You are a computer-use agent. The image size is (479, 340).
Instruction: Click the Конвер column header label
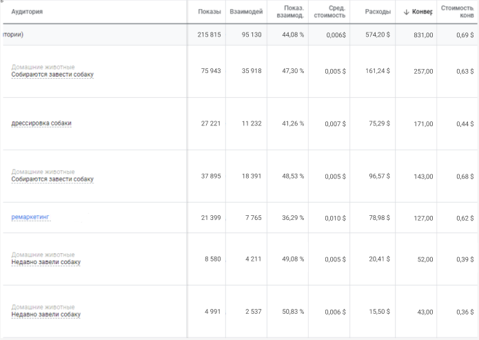tap(422, 12)
